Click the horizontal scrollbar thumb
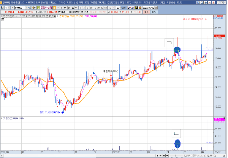The width and height of the screenshot is (228, 158). pyautogui.click(x=126, y=156)
